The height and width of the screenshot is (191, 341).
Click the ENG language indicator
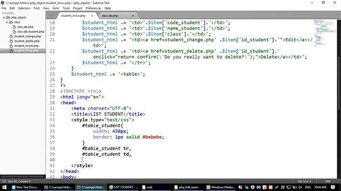tap(308, 187)
